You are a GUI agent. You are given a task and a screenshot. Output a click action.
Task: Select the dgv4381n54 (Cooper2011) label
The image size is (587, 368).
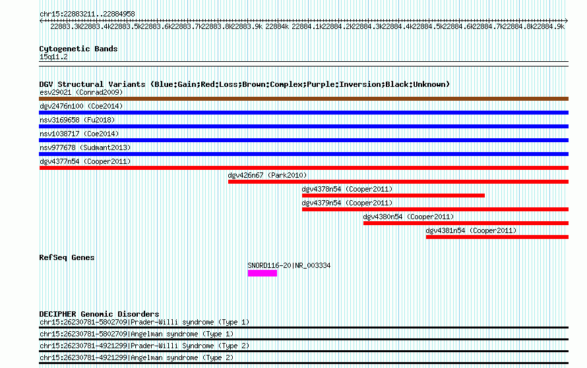471,230
